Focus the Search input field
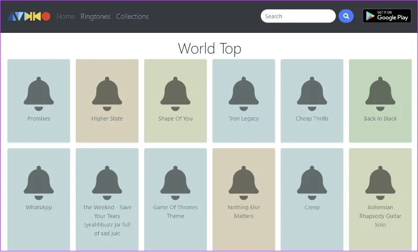 298,16
